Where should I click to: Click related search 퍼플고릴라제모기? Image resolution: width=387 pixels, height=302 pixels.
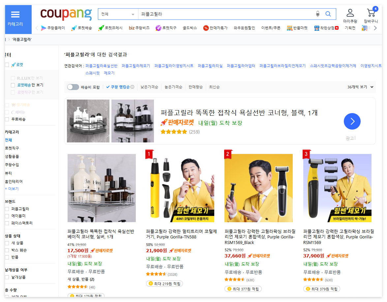[136, 66]
